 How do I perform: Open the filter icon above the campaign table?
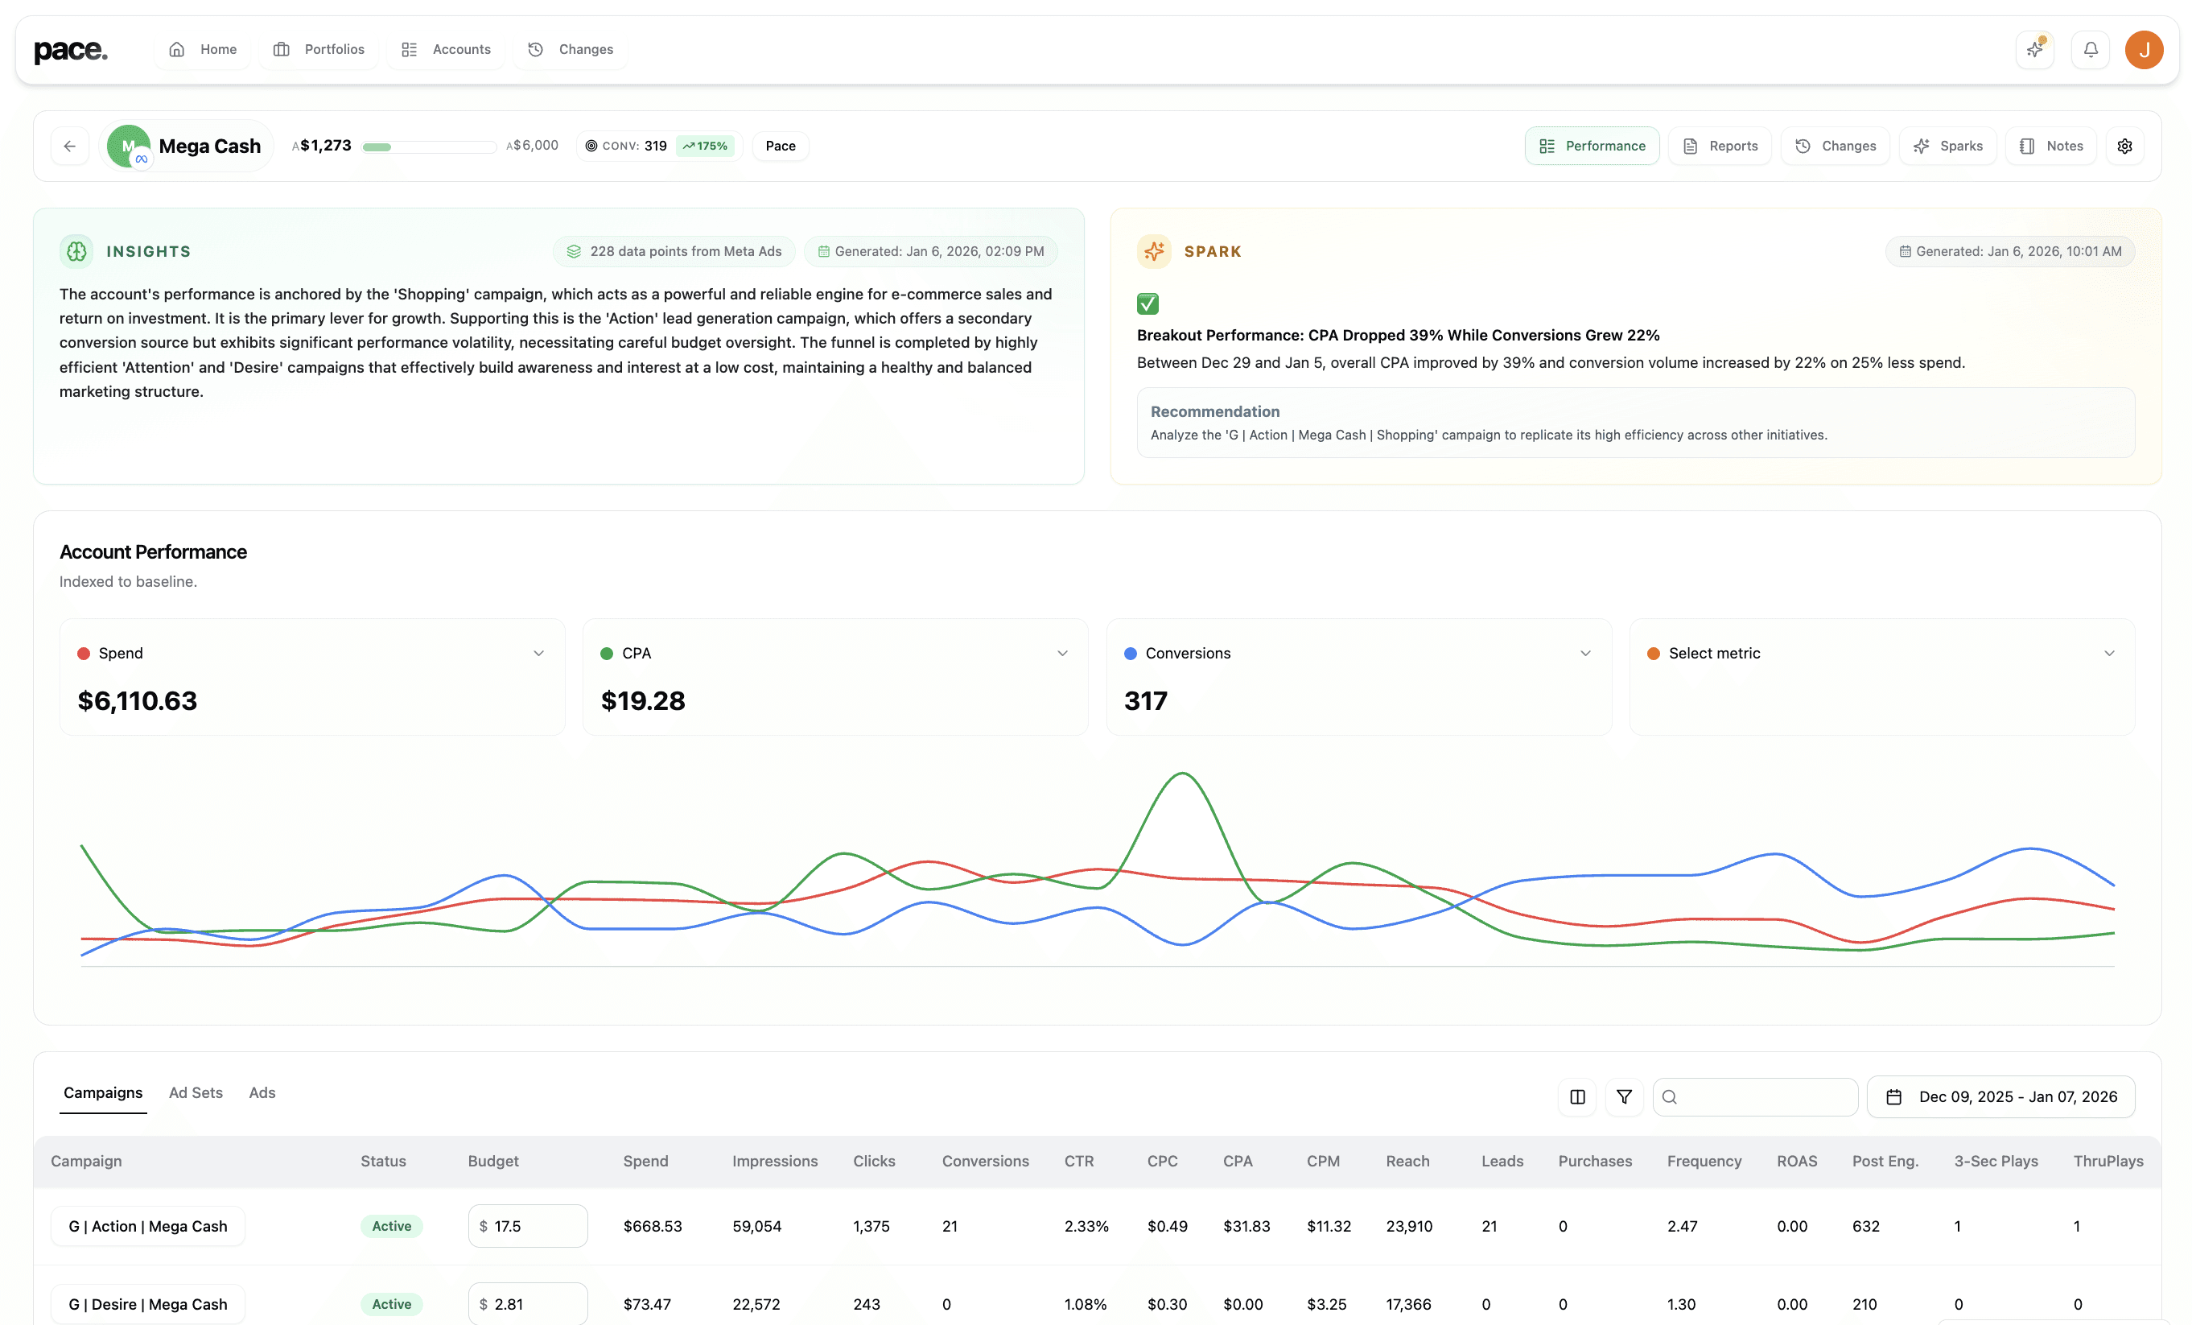[x=1624, y=1096]
